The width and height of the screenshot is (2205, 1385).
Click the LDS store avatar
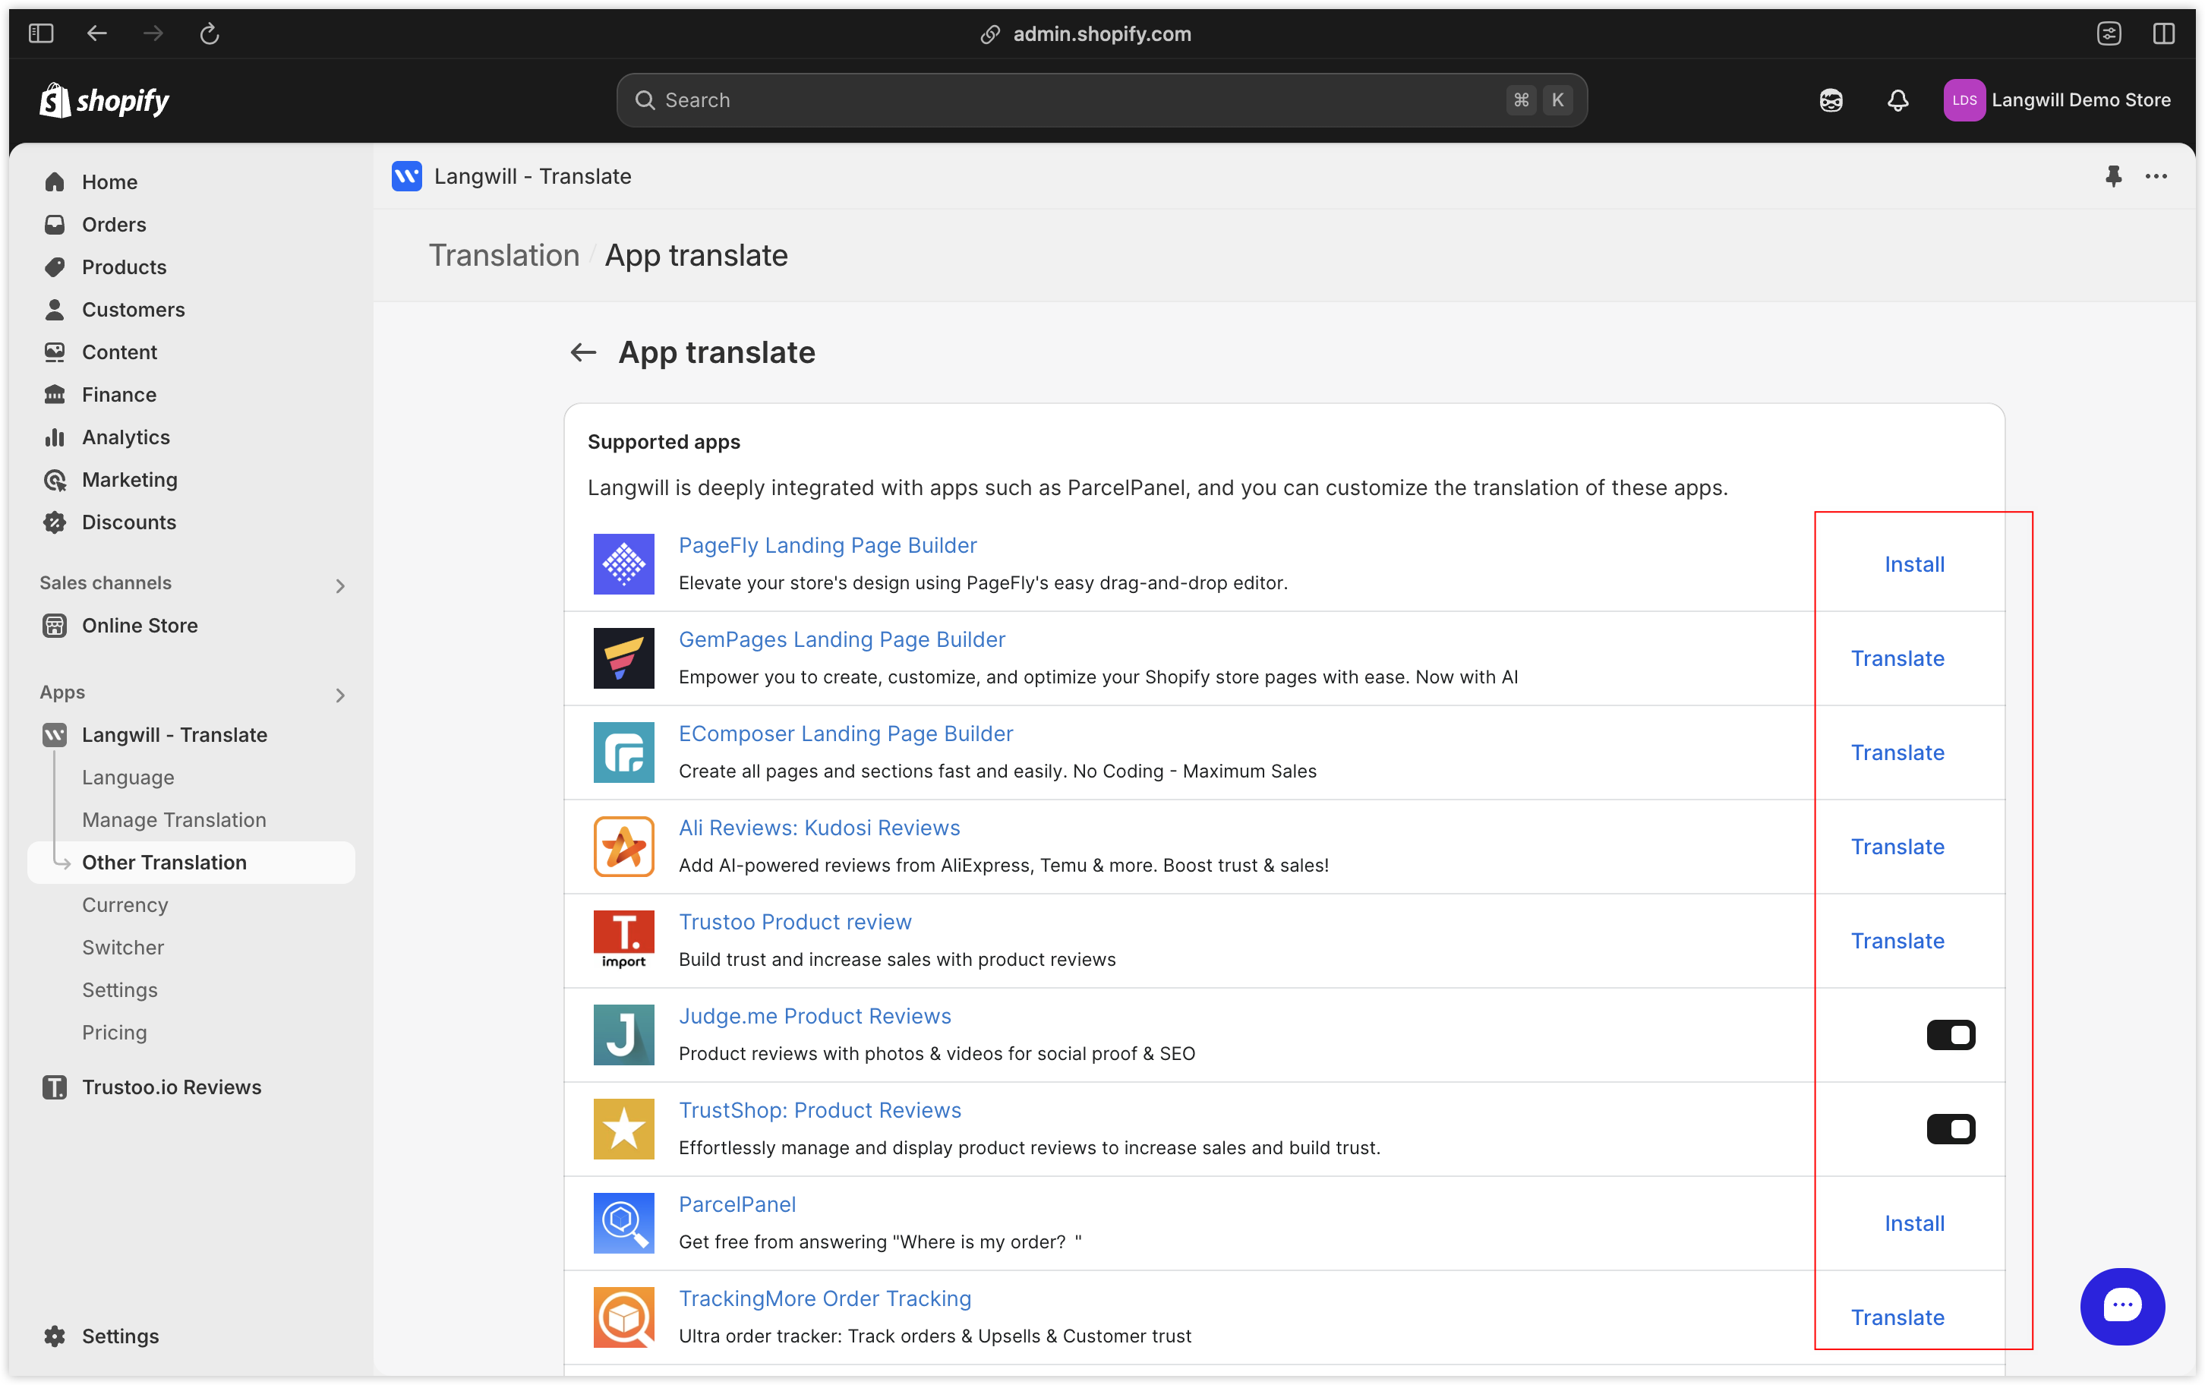[x=1964, y=99]
